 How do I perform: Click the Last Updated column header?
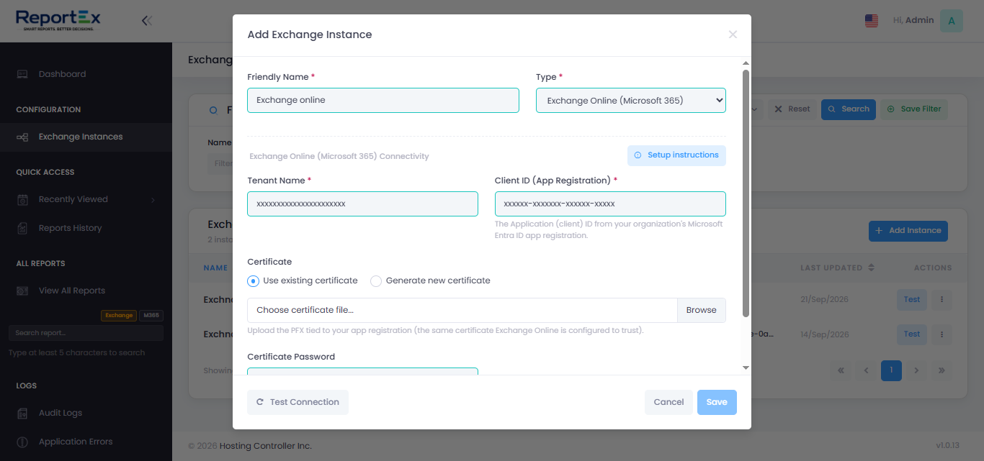837,268
